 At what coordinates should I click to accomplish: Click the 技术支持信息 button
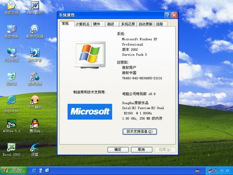tap(139, 132)
